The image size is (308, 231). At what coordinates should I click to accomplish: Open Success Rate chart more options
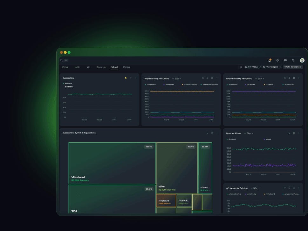tap(135, 78)
